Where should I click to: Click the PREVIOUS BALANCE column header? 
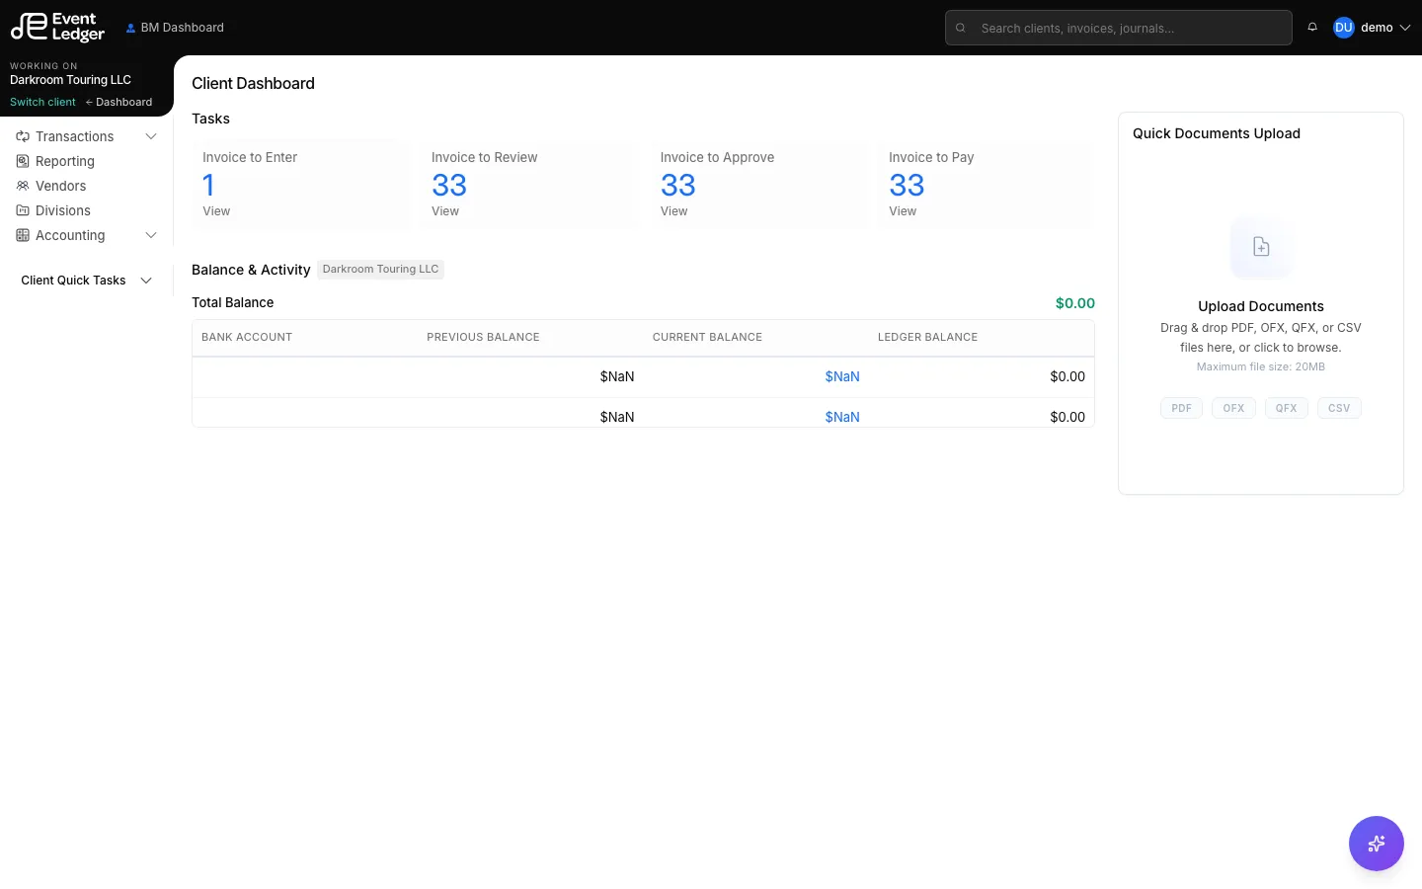[483, 337]
